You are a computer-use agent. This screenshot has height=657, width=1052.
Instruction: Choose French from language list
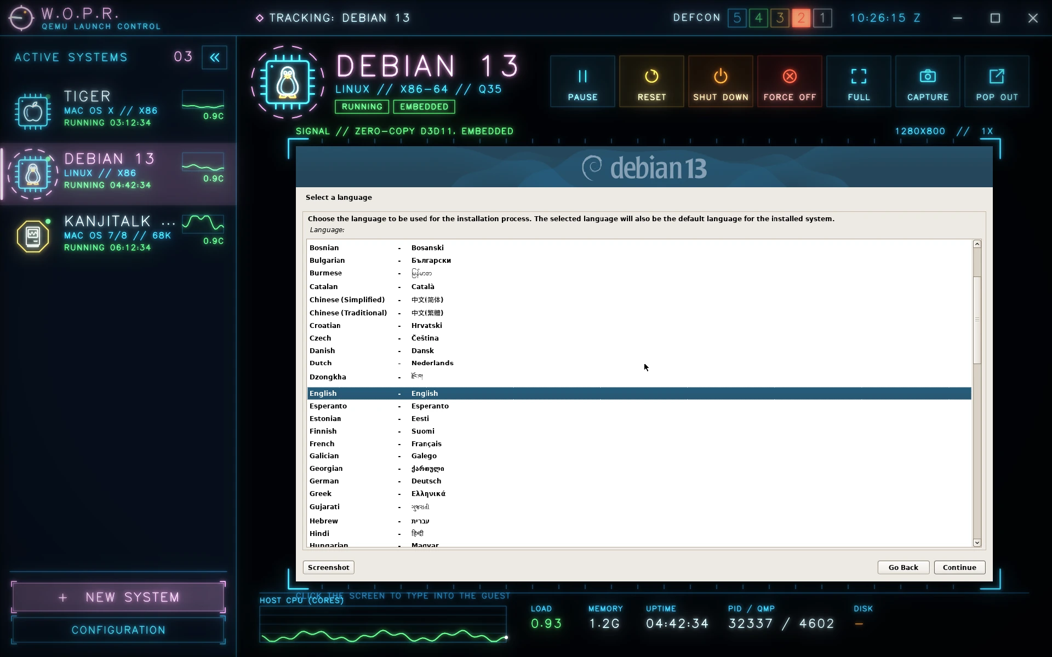coord(639,443)
